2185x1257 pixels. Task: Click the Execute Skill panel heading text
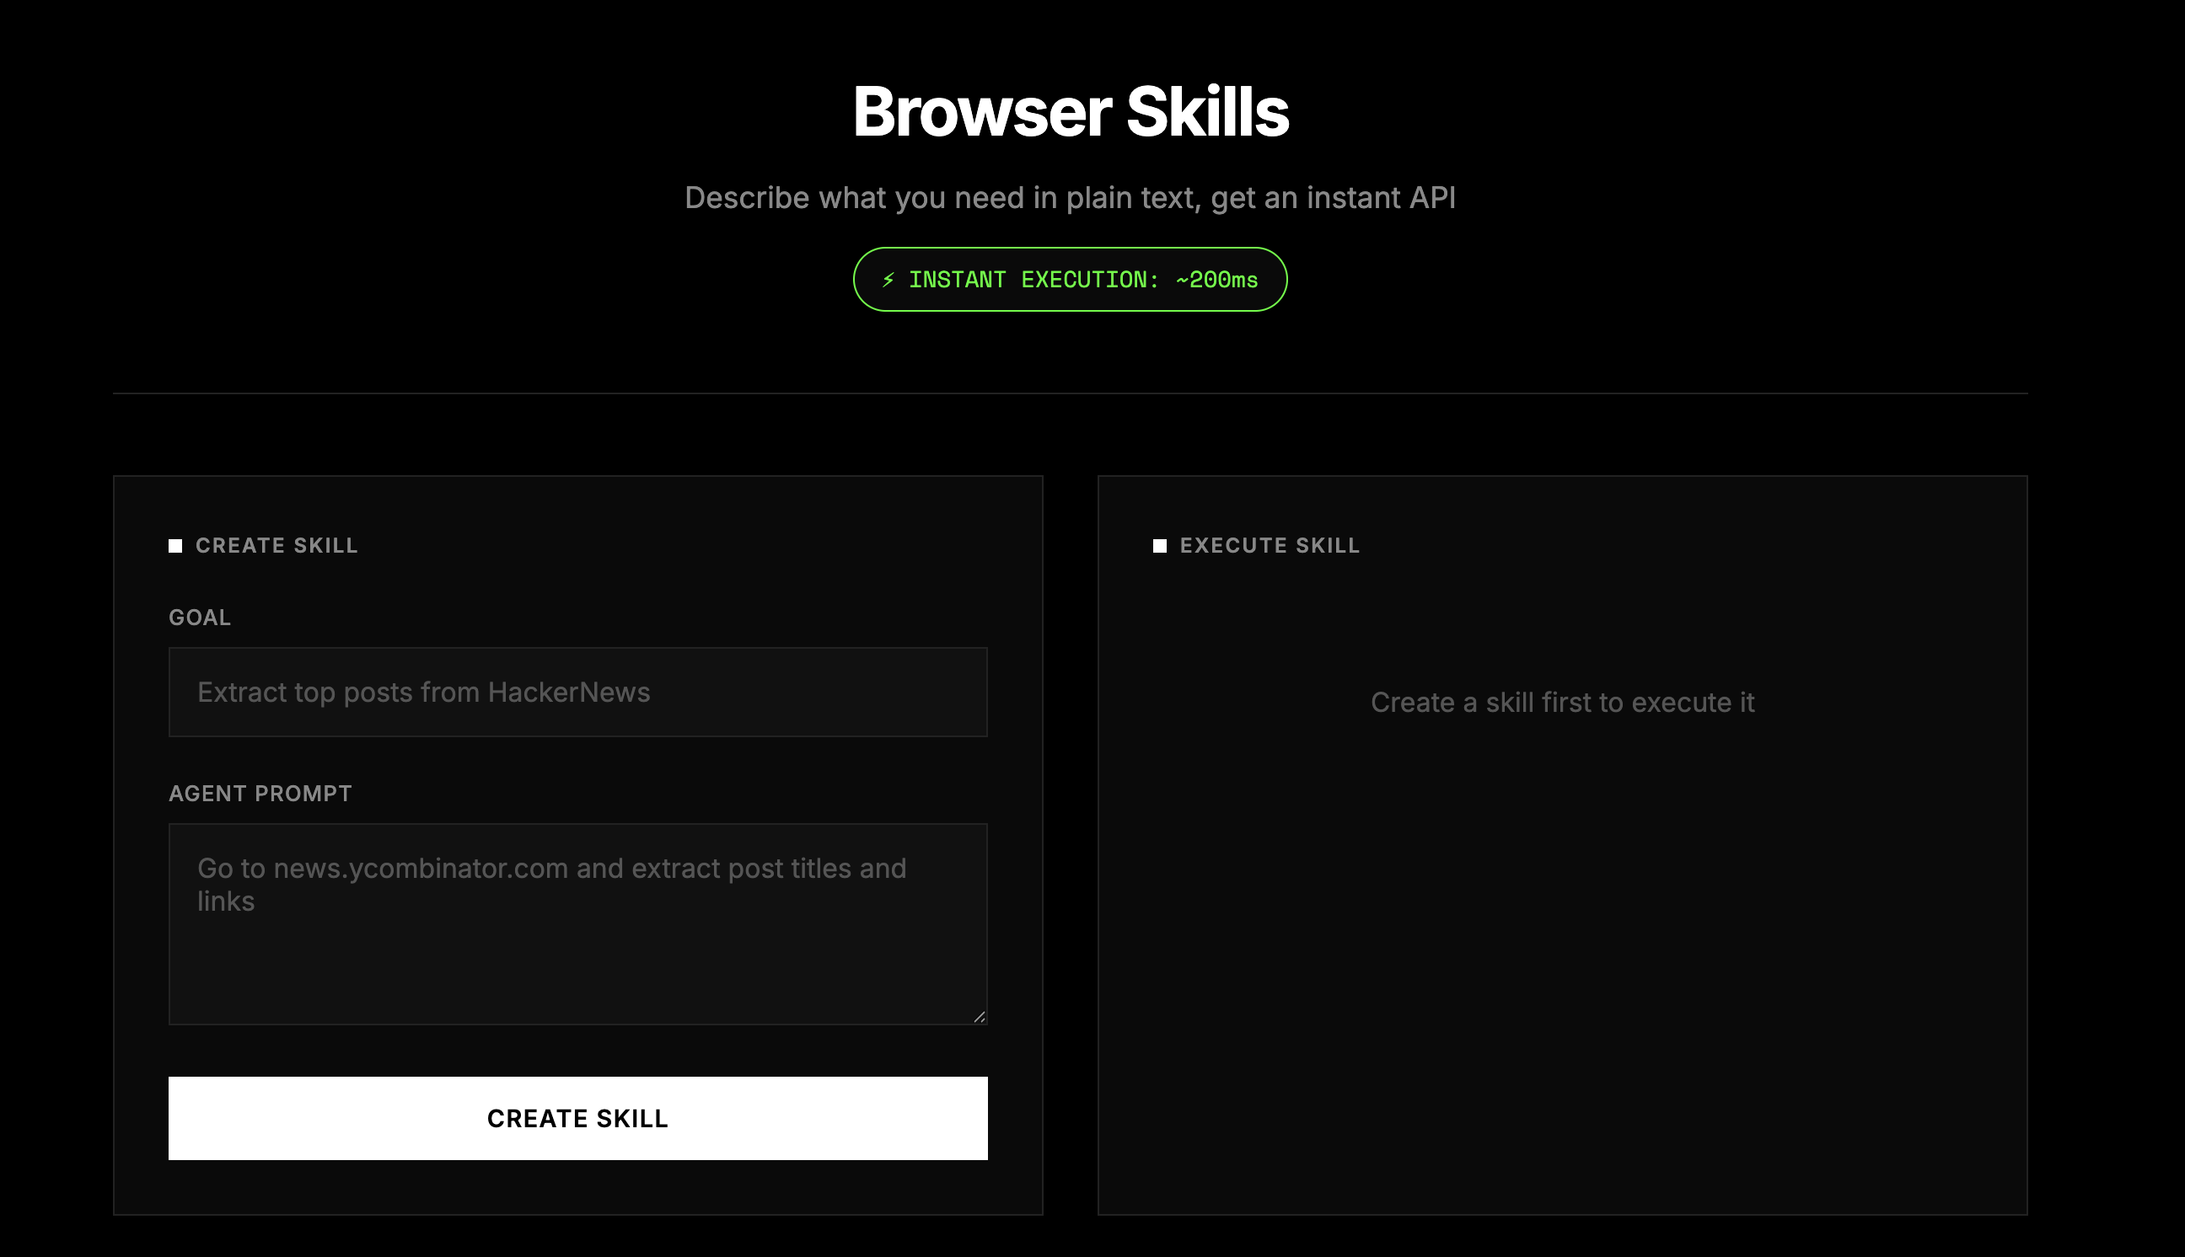(x=1270, y=546)
